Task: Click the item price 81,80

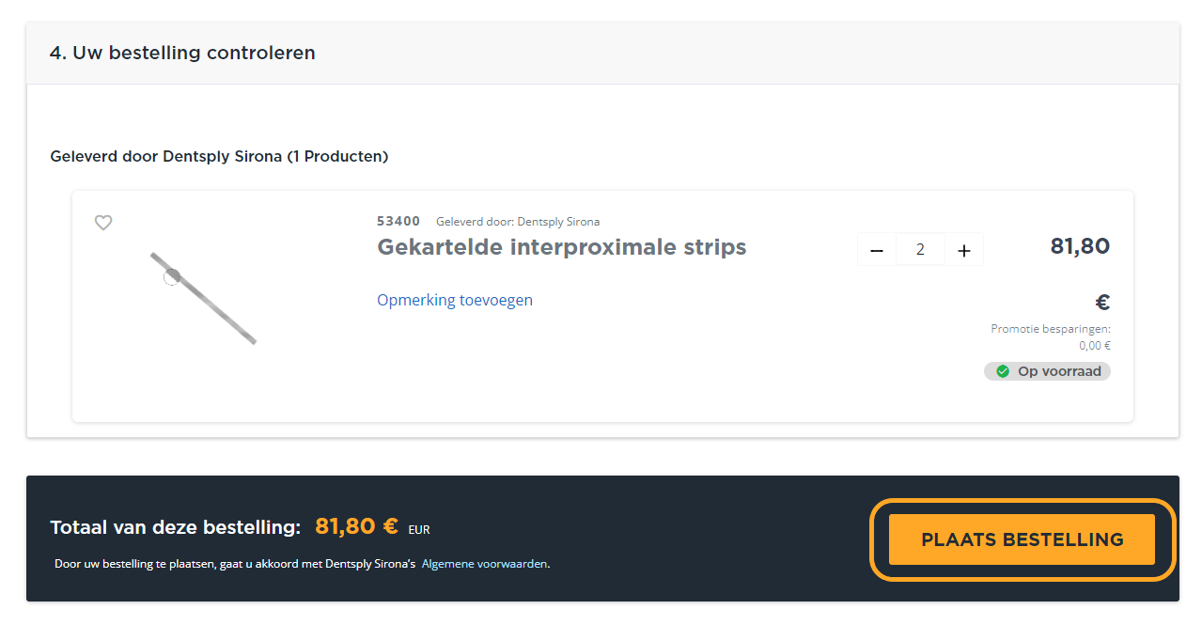Action: click(1080, 247)
